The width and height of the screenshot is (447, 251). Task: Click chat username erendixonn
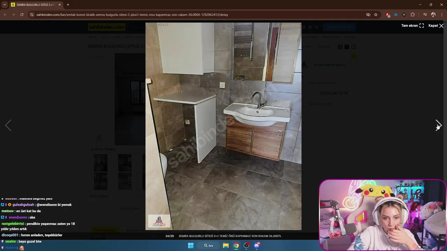[x=18, y=217]
